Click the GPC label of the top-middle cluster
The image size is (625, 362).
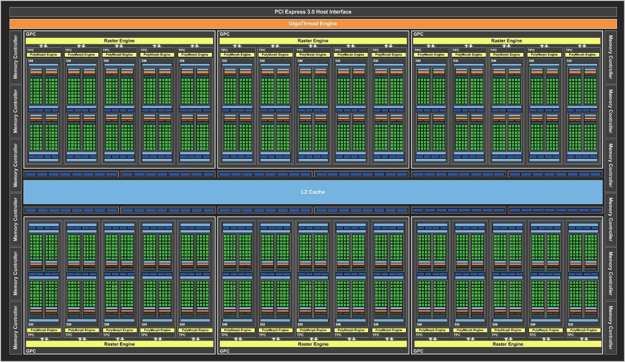pyautogui.click(x=224, y=34)
